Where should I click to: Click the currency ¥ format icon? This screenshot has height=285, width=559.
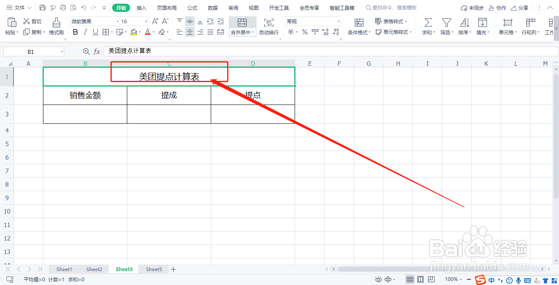(x=291, y=32)
